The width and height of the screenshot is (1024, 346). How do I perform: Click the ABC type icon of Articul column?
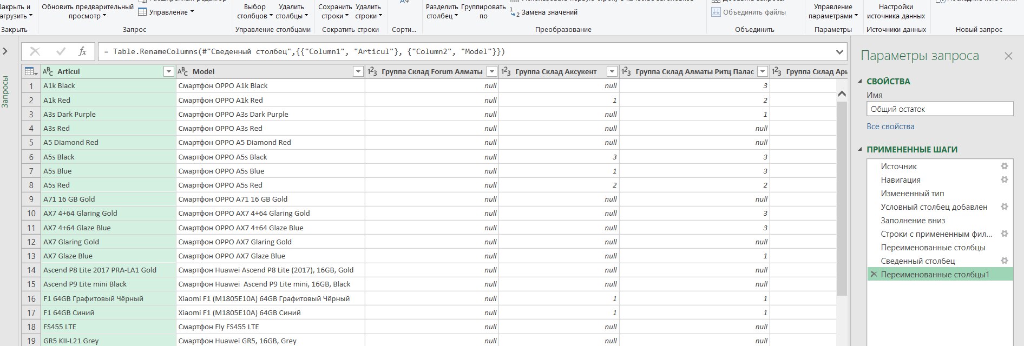click(48, 71)
